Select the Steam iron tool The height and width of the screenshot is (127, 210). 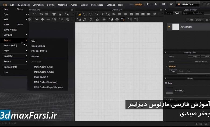104,20
